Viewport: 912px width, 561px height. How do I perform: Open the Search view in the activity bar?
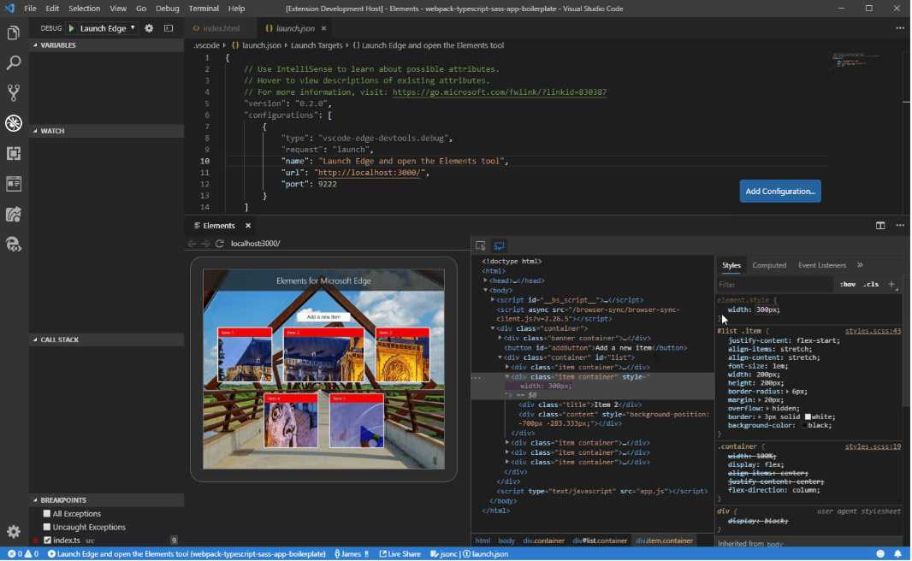14,62
